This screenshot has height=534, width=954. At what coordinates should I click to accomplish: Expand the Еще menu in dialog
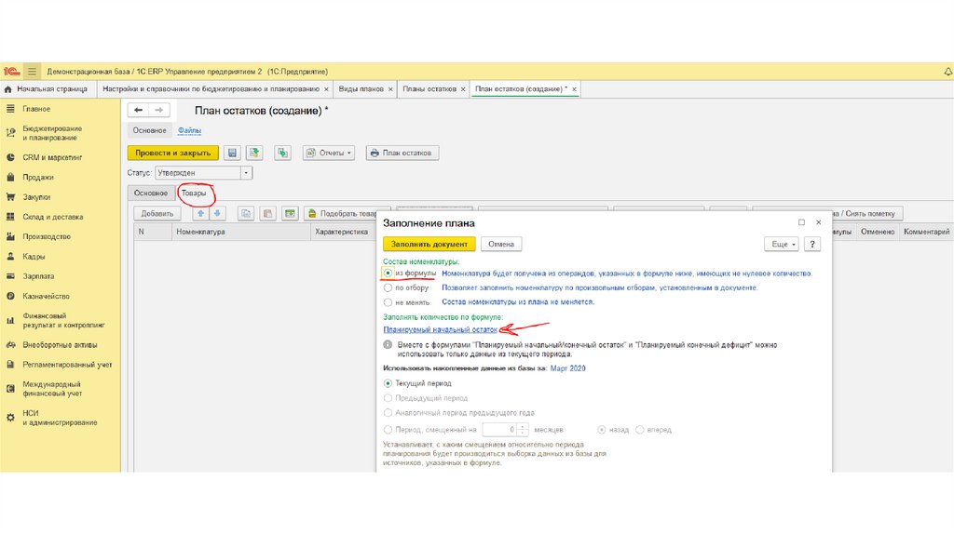[x=781, y=244]
